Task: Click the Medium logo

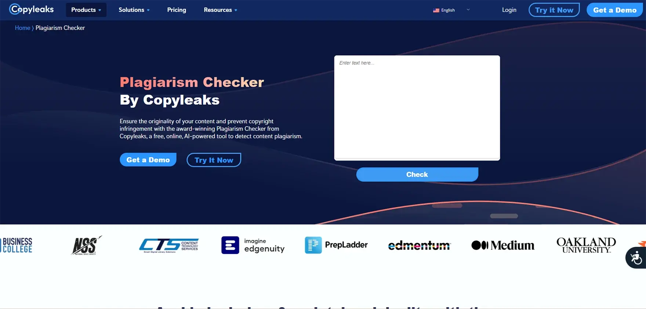Action: (x=503, y=245)
